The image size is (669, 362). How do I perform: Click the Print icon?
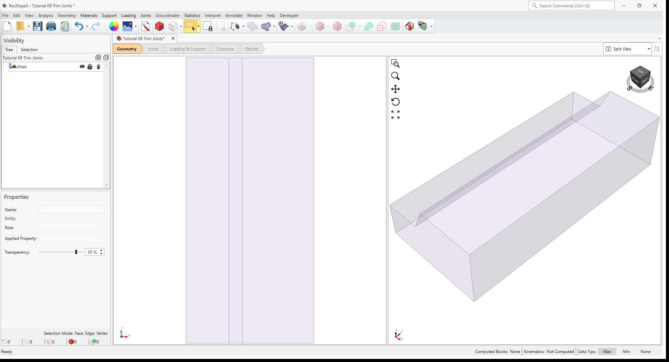point(51,26)
